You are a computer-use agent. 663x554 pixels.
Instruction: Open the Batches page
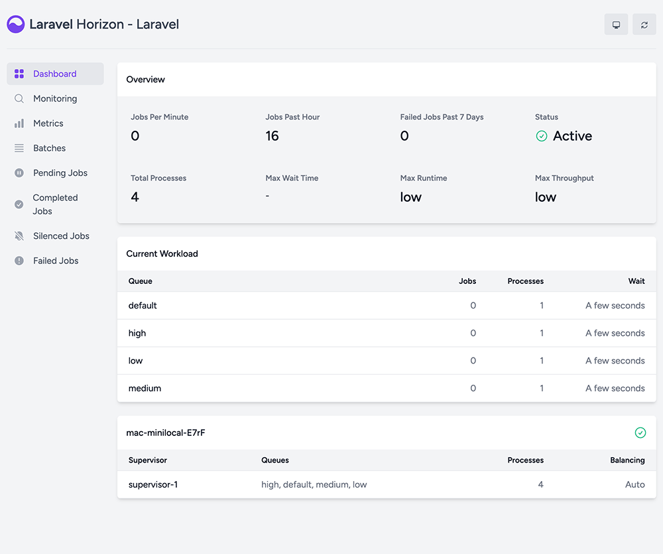(48, 148)
